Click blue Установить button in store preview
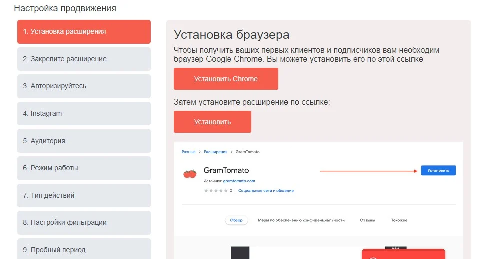This screenshot has width=481, height=259. [x=438, y=170]
